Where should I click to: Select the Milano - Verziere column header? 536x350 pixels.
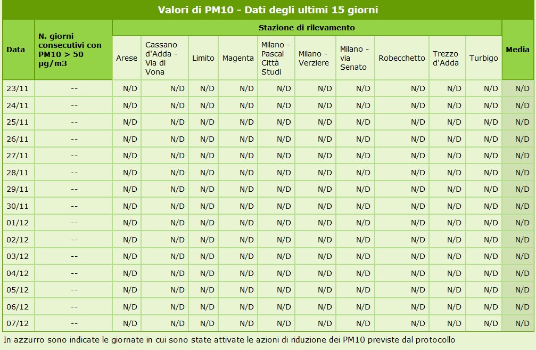click(315, 58)
